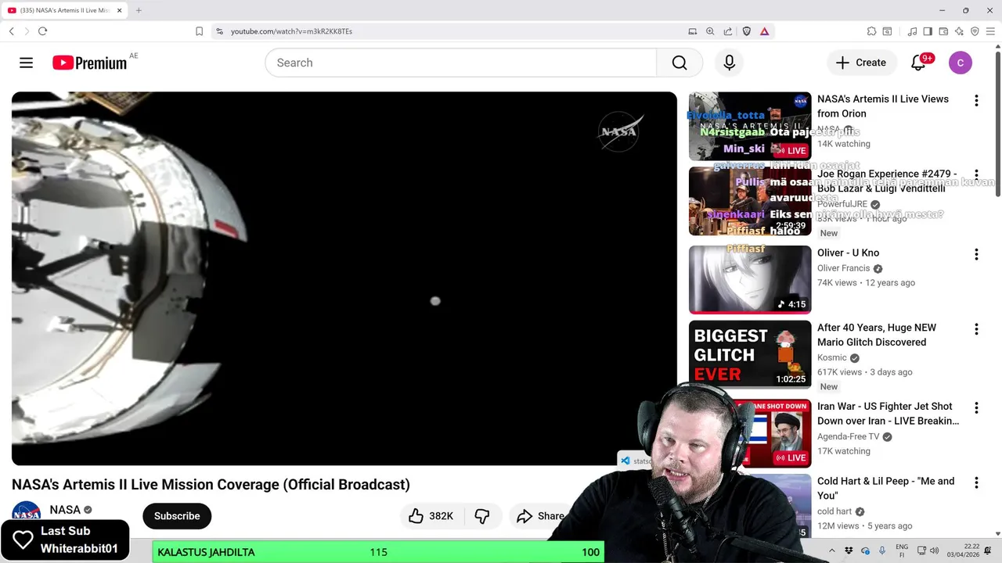
Task: Open more options for Cold Hart video
Action: [976, 482]
